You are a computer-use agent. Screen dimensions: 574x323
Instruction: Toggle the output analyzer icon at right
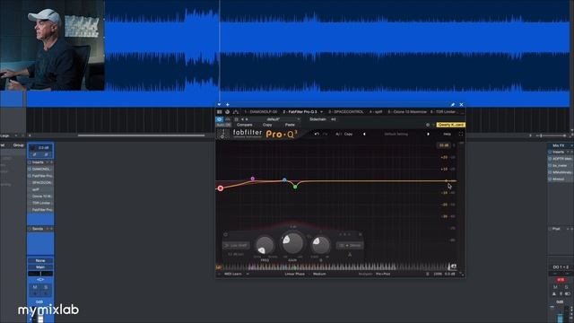[453, 266]
